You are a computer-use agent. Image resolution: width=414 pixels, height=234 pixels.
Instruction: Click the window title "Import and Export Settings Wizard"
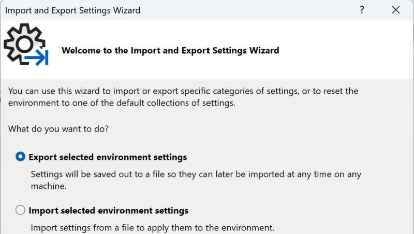(72, 10)
